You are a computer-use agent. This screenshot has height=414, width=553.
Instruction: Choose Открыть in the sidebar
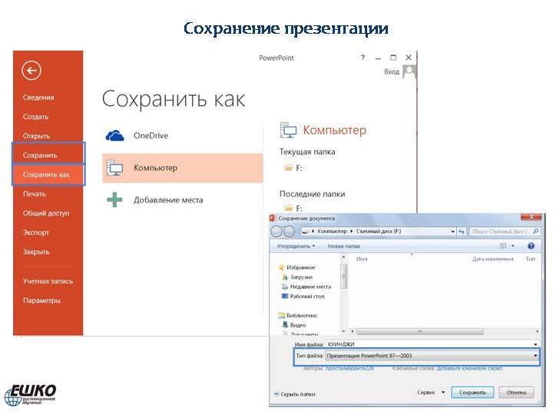[36, 136]
